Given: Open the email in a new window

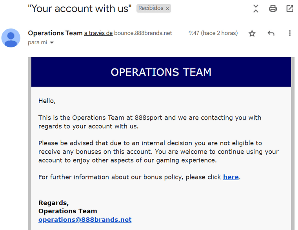Looking at the screenshot, I should [290, 9].
